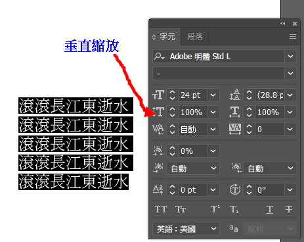Viewport: 304px width, 242px height.
Task: Switch to the 段落 tab
Action: [x=195, y=37]
